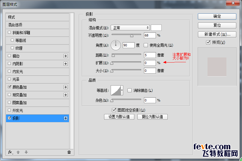The image size is (242, 161).
Task: Add another 投影 effect with plus icon
Action: (66, 118)
